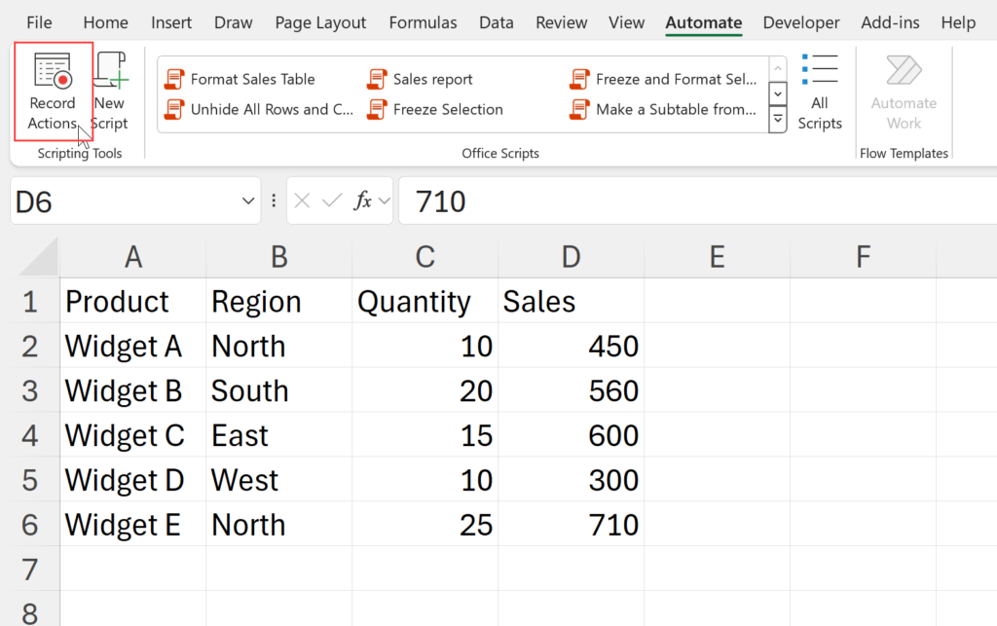The height and width of the screenshot is (626, 997).
Task: Open the Name Box dropdown arrow
Action: pos(247,202)
